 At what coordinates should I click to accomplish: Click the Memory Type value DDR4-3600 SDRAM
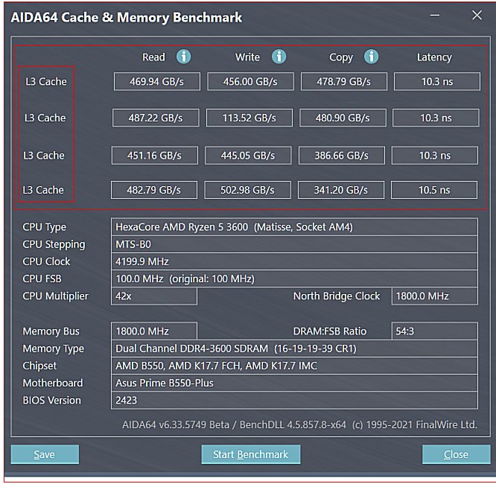[x=294, y=348]
